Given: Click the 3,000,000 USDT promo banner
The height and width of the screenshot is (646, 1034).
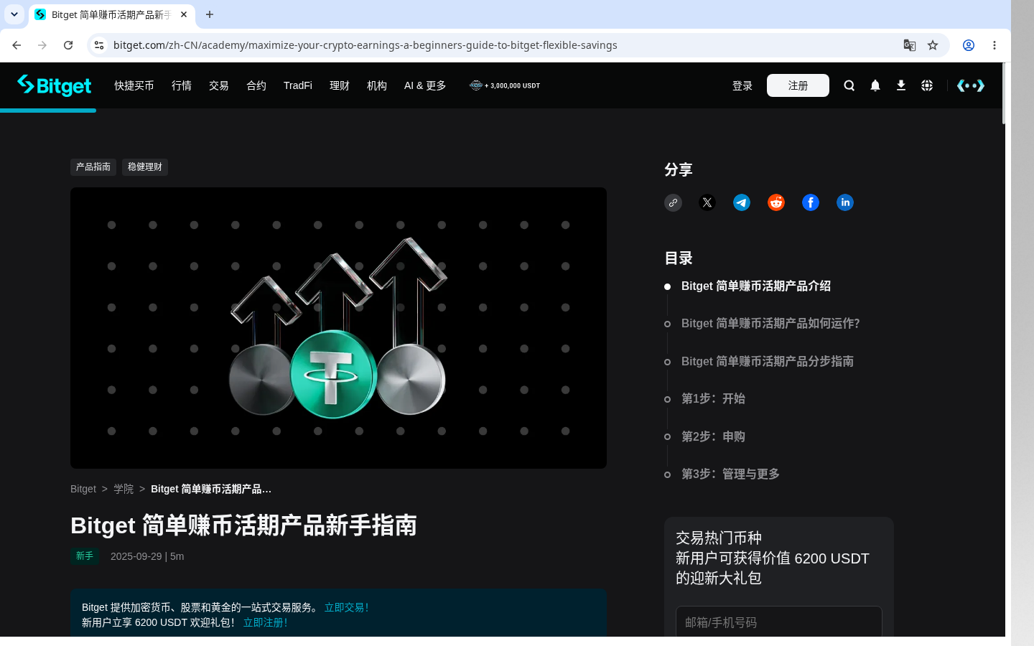Looking at the screenshot, I should (x=505, y=85).
